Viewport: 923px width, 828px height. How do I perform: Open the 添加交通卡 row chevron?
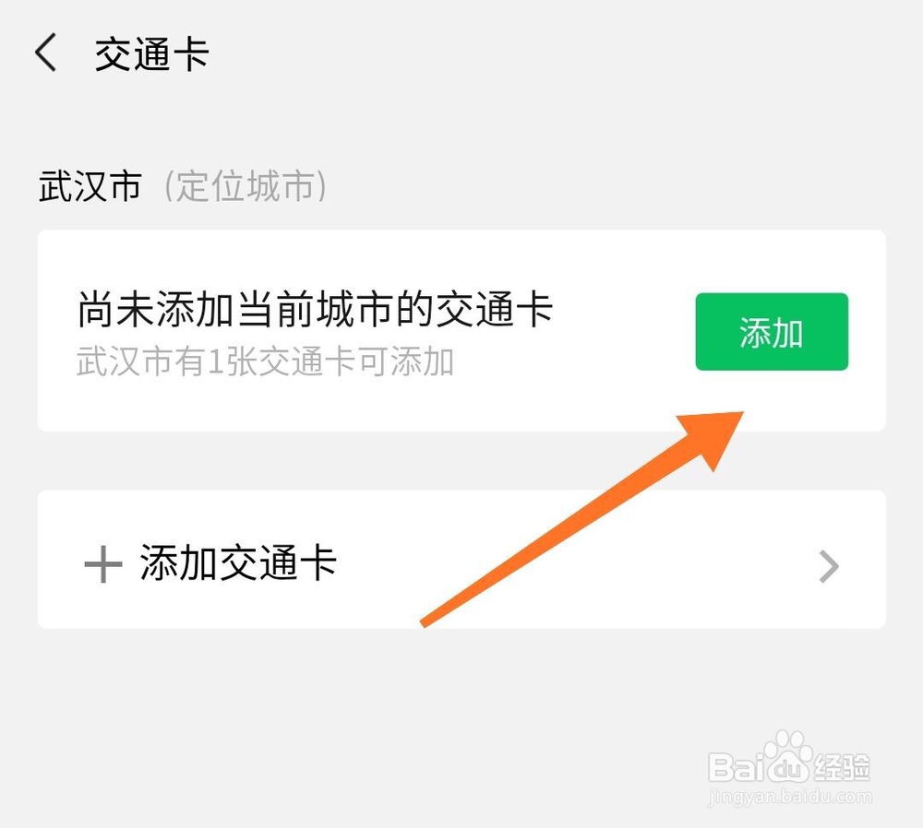tap(829, 566)
